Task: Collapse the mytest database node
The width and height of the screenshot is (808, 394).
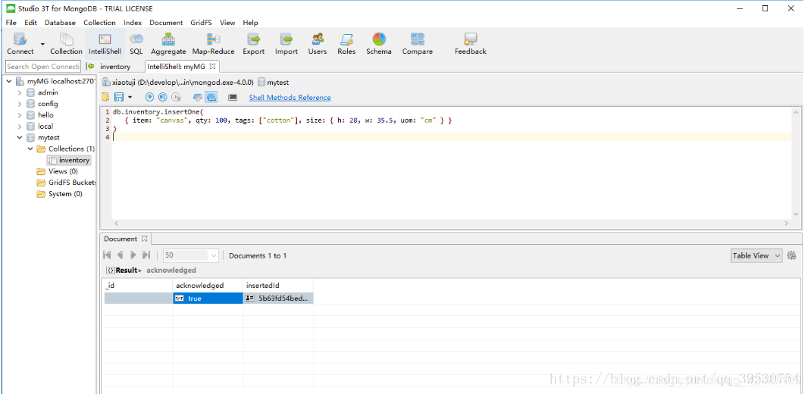Action: coord(20,137)
